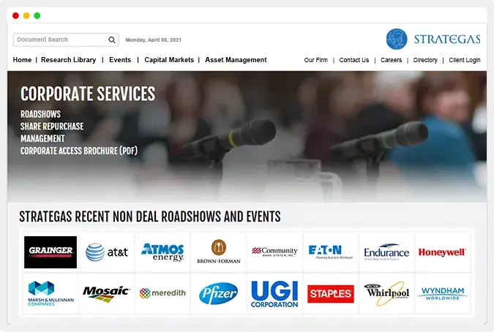Click the Eaton logo

(x=331, y=252)
